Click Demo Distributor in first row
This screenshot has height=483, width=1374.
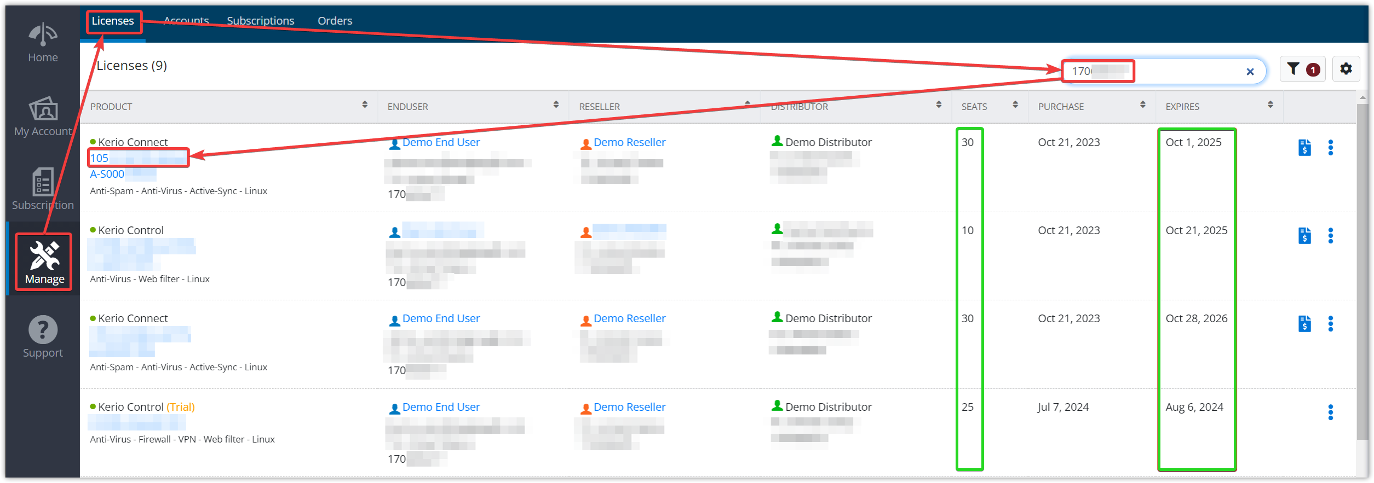[x=829, y=142]
